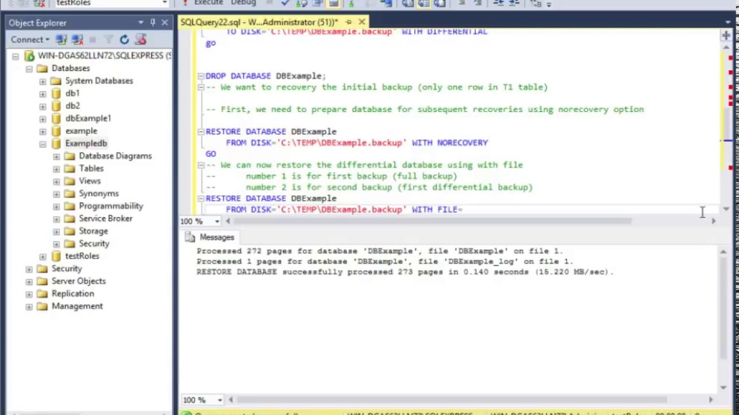Select the top-level Security node under the server
This screenshot has height=415, width=739.
point(67,269)
